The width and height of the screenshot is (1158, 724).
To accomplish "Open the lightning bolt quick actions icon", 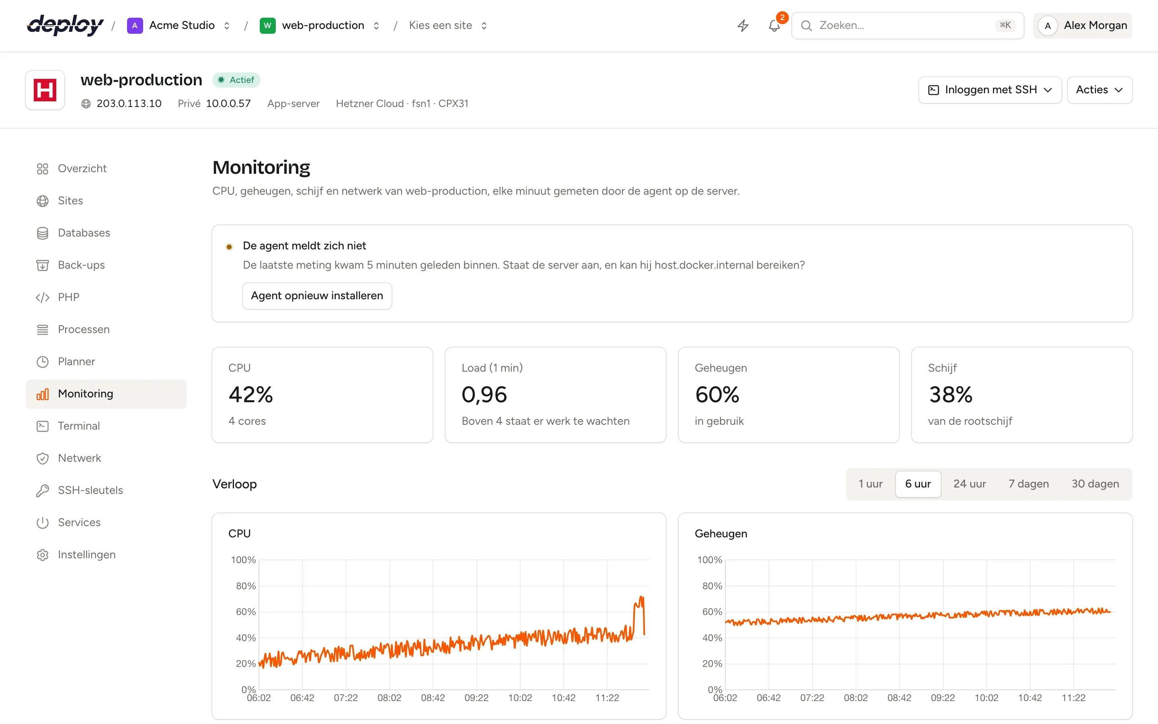I will pos(743,25).
